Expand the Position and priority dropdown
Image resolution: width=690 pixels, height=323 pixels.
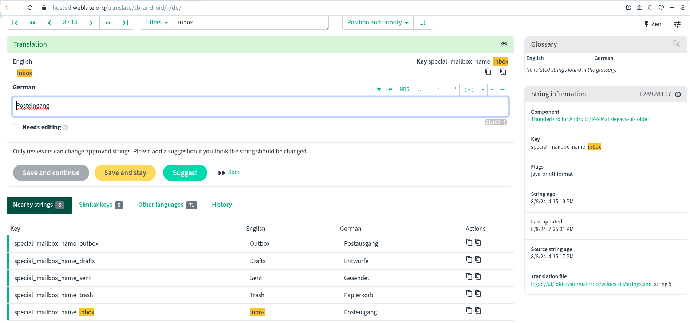click(378, 23)
